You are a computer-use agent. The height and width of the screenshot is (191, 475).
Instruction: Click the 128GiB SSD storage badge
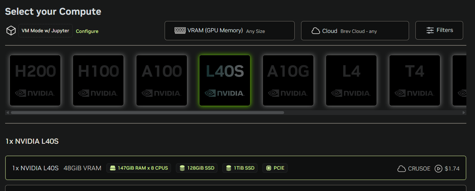[x=197, y=168]
